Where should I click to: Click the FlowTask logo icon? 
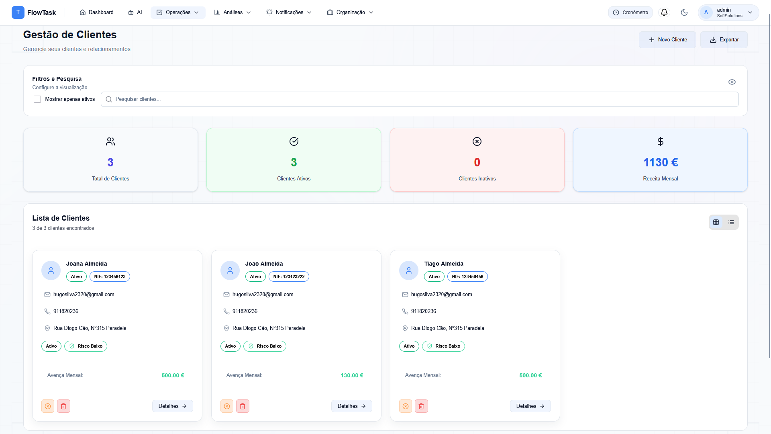coord(18,12)
